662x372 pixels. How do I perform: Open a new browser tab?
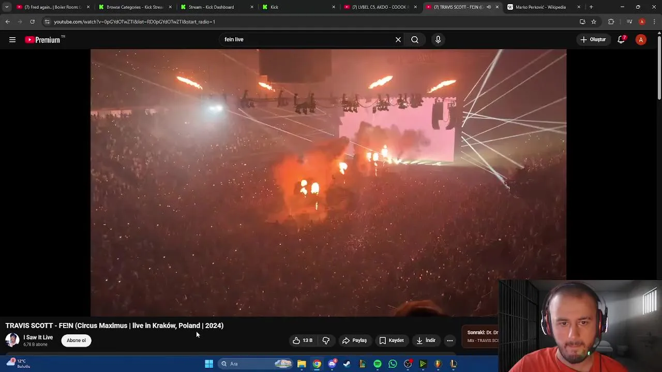(591, 7)
